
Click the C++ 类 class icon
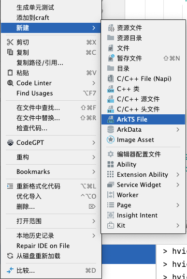pyautogui.click(x=111, y=89)
